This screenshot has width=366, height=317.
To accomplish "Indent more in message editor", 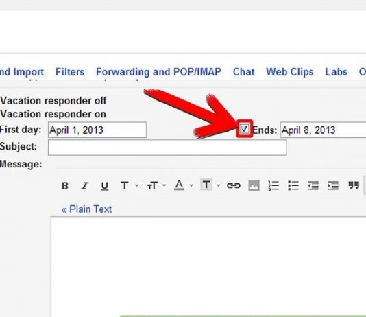I will click(x=333, y=186).
